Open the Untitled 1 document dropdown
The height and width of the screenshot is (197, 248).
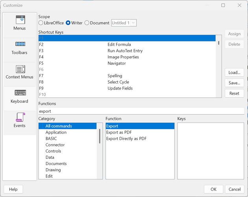(124, 23)
